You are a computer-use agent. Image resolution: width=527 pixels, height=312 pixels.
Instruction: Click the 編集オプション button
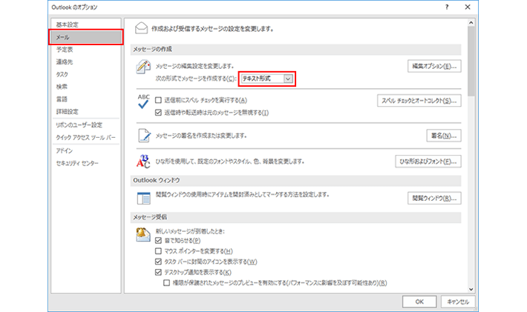pos(434,66)
